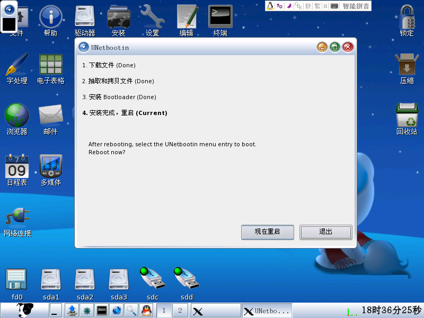This screenshot has width=424, height=318.
Task: Select the sda3 partition drive icon
Action: pyautogui.click(x=119, y=285)
